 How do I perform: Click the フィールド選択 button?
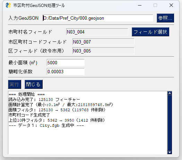pos(150,32)
